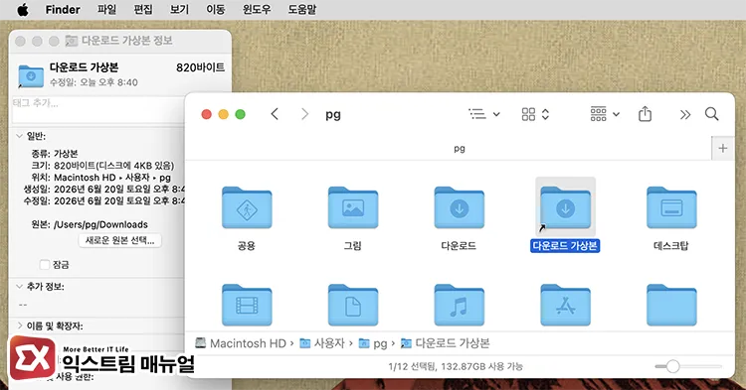The width and height of the screenshot is (746, 390).
Task: Minimize the pg Finder window
Action: pyautogui.click(x=223, y=114)
